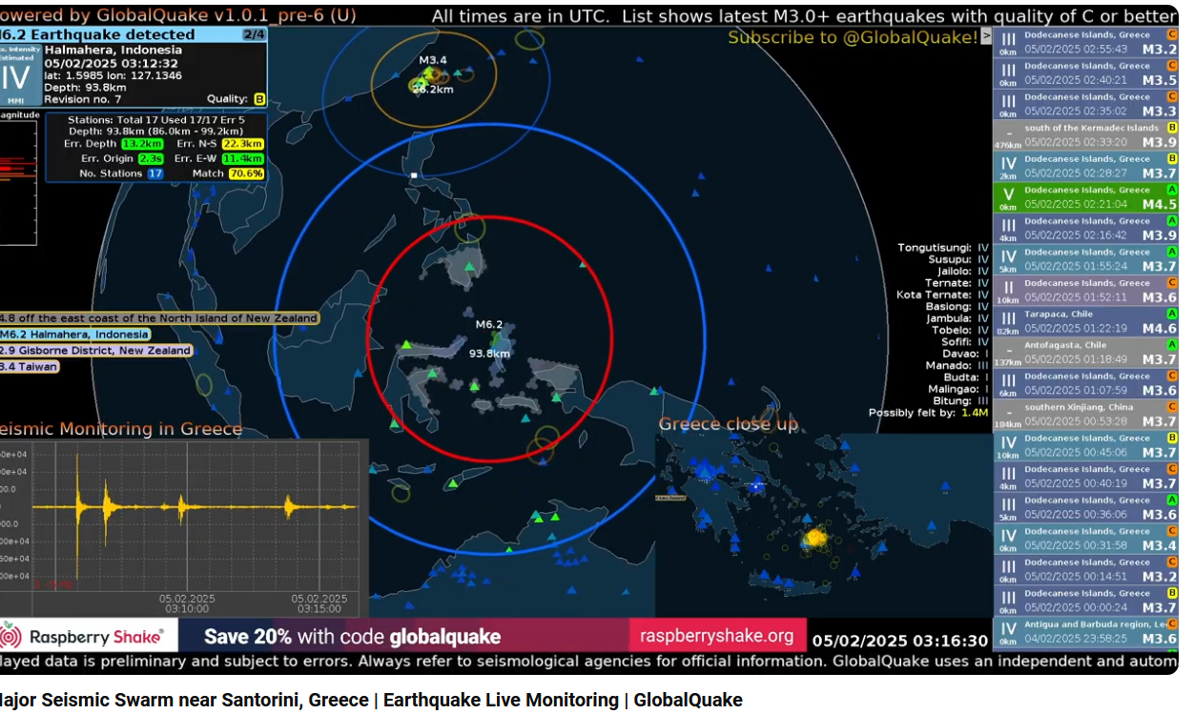The width and height of the screenshot is (1194, 714).
Task: Select the Dodecanese Islands row at 02:40:21
Action: [x=1086, y=72]
